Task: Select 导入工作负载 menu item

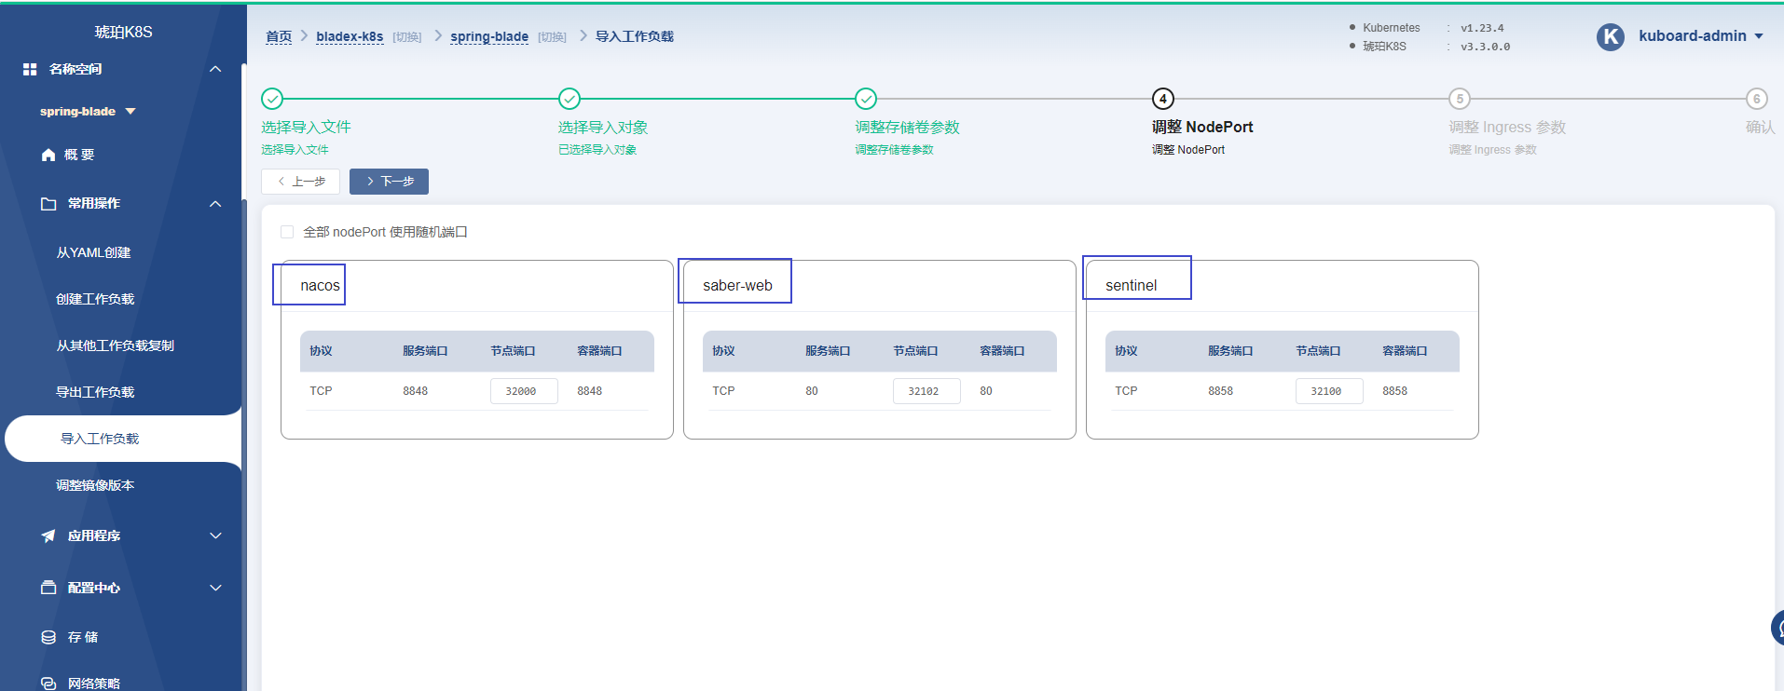Action: (122, 439)
